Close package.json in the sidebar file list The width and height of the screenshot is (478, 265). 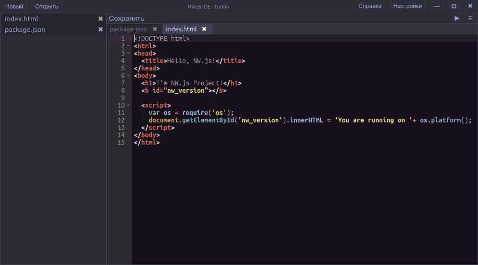pyautogui.click(x=100, y=30)
